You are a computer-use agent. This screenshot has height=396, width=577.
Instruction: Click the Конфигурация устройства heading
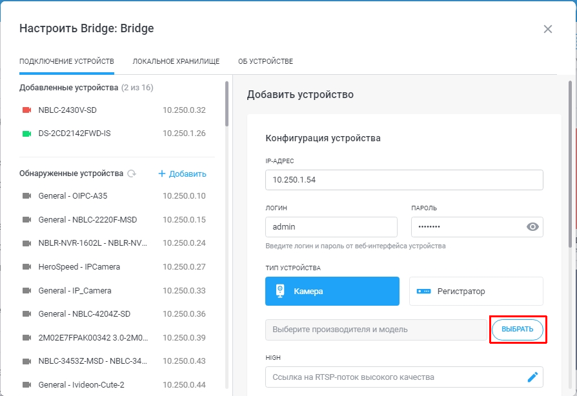[x=323, y=138]
